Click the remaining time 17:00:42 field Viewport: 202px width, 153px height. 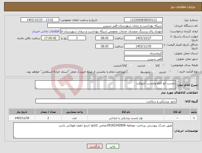[50, 38]
